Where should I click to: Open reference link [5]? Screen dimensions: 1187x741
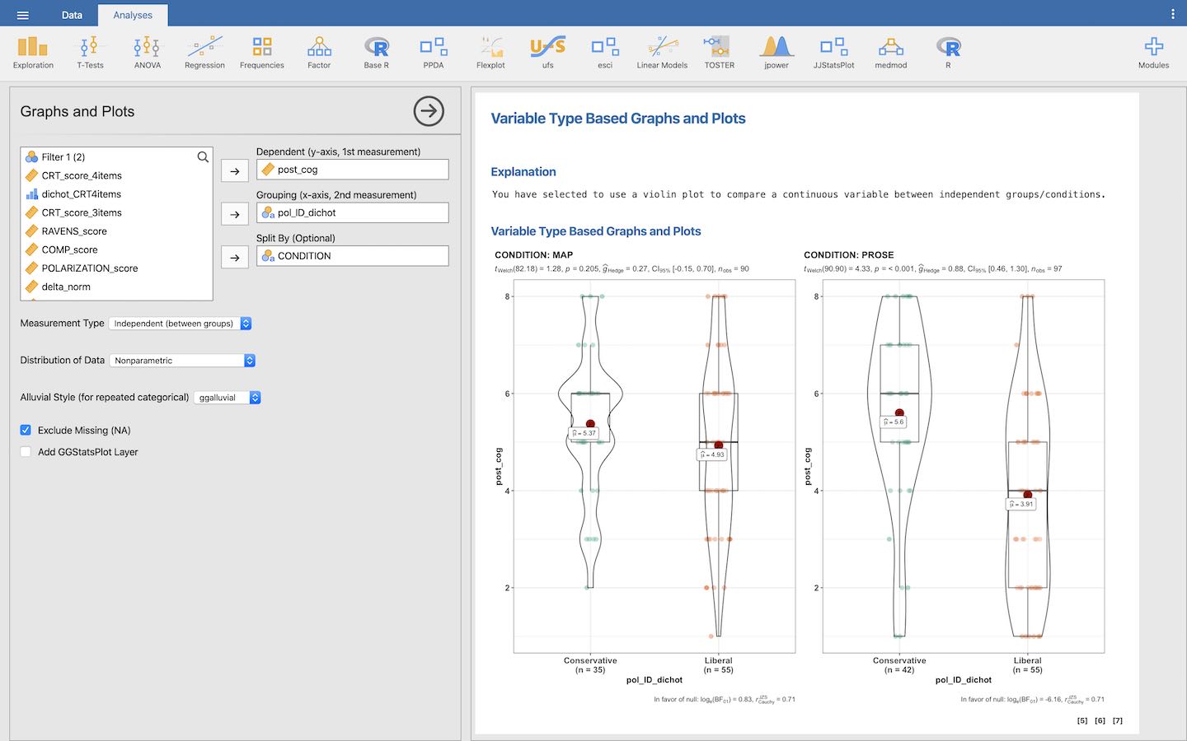(x=1082, y=720)
